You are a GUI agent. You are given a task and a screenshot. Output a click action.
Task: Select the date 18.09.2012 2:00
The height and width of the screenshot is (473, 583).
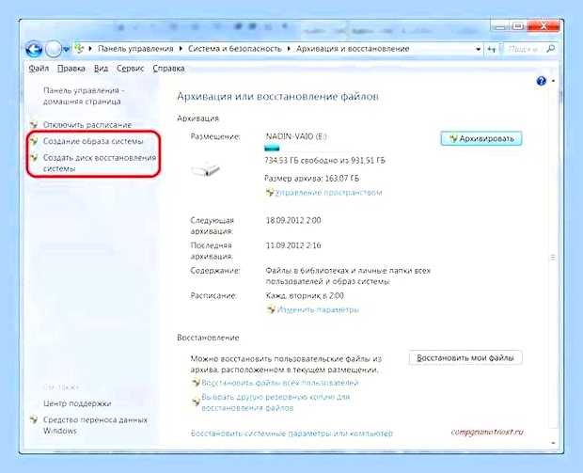pyautogui.click(x=293, y=220)
